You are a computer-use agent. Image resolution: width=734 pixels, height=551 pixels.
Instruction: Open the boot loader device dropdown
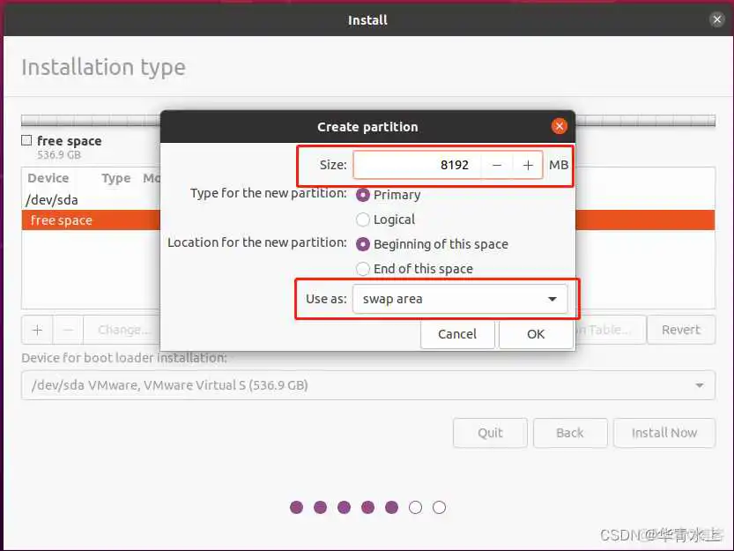coord(367,384)
